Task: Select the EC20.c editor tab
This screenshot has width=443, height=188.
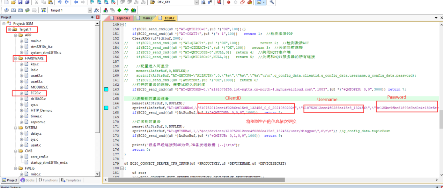Action: point(167,18)
